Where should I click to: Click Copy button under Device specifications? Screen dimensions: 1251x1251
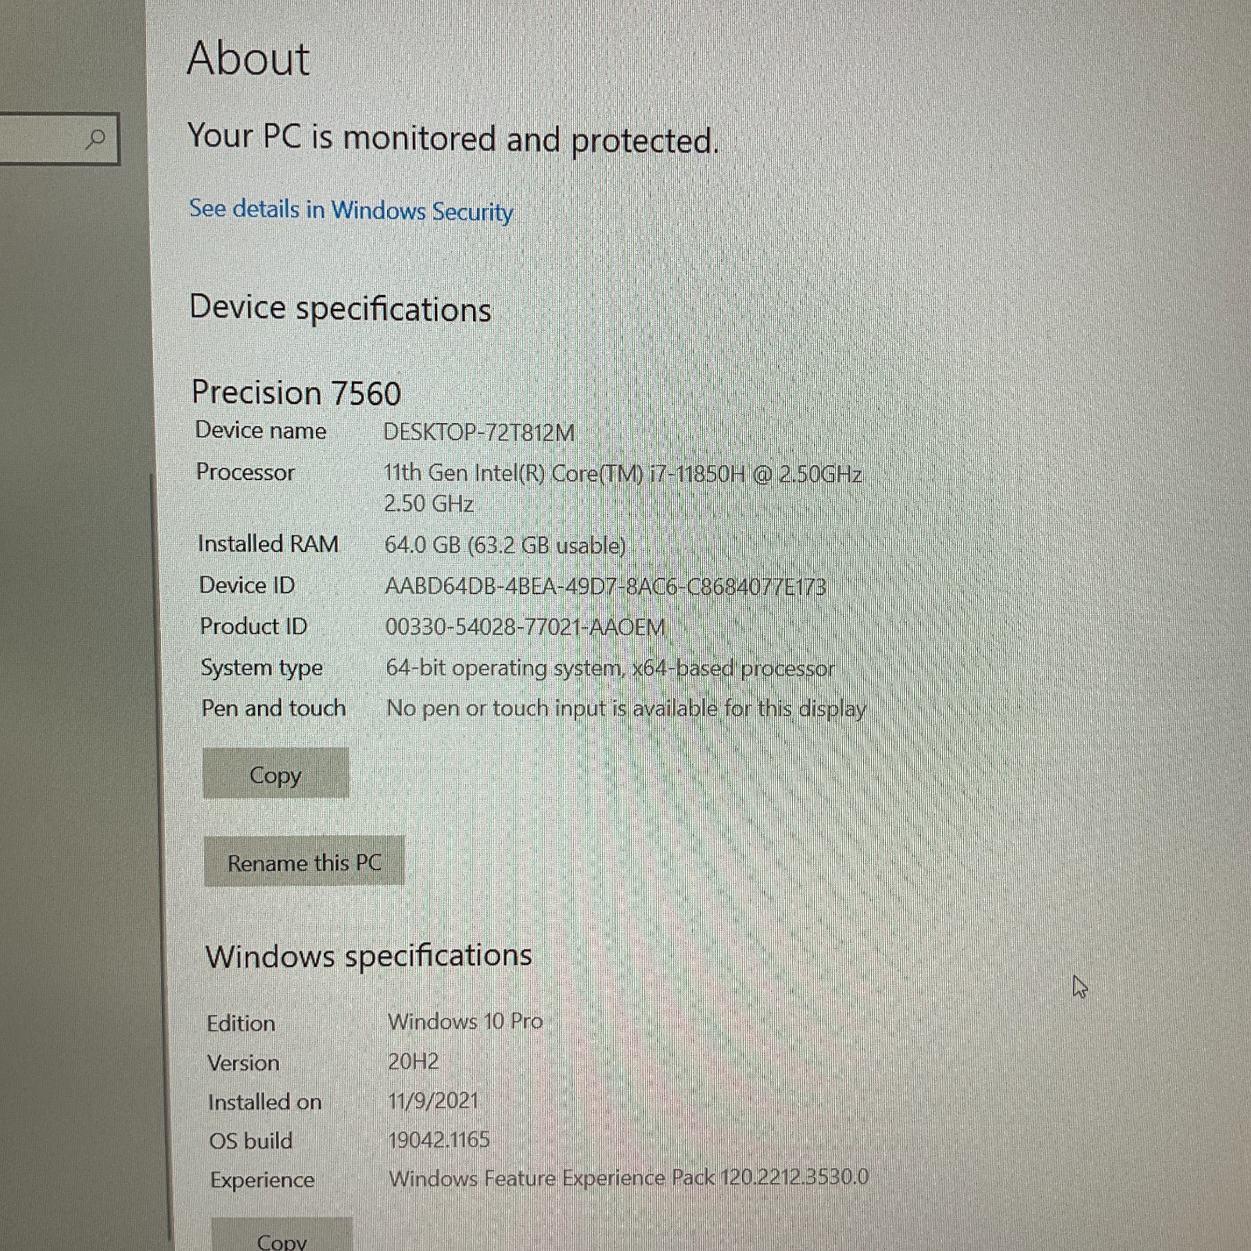coord(275,773)
